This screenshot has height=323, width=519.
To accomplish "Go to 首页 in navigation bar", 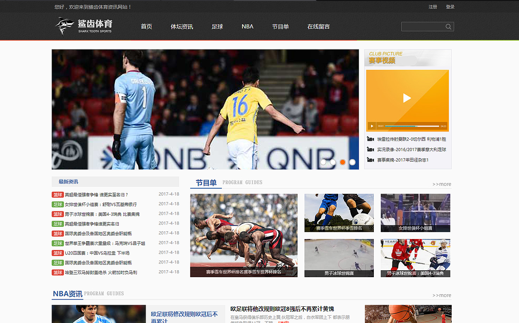I will pyautogui.click(x=146, y=27).
